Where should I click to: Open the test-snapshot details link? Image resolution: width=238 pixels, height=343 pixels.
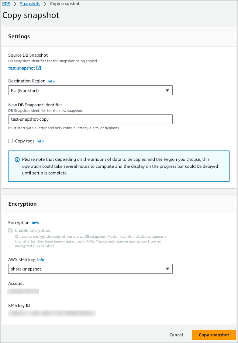coord(22,68)
